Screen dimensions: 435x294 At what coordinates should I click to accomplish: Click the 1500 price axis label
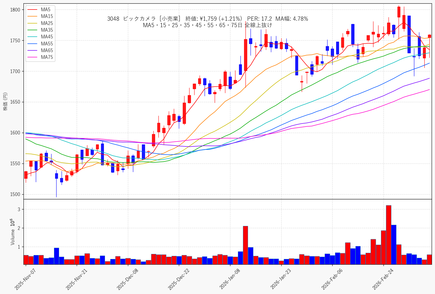[x=15, y=194]
